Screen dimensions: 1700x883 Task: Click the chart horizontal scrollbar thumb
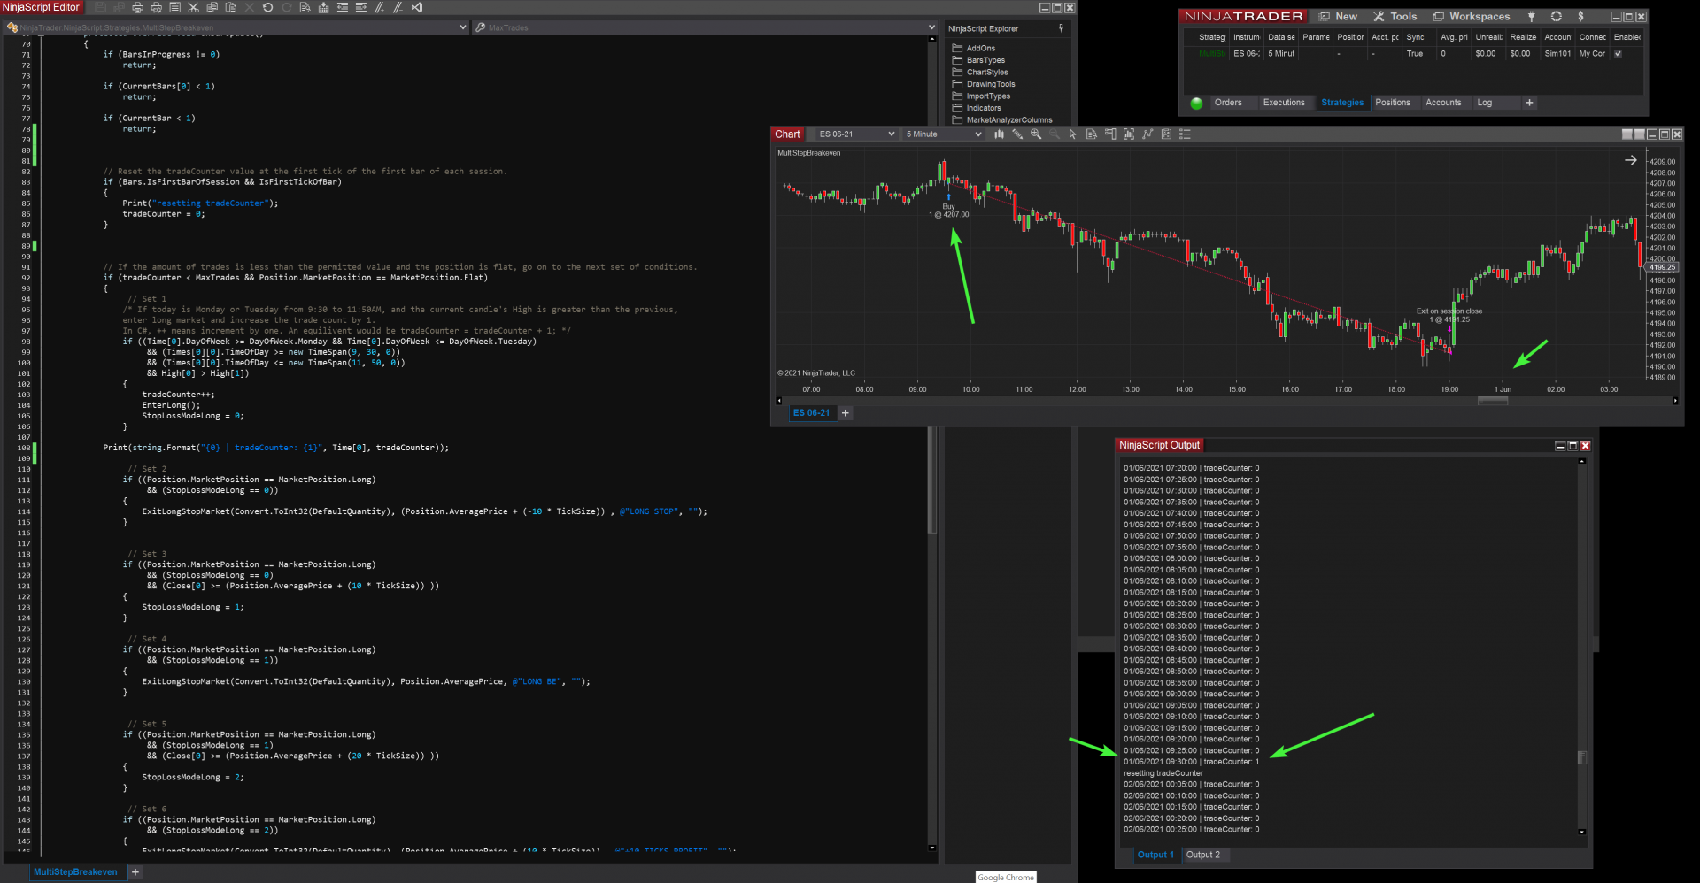1493,401
